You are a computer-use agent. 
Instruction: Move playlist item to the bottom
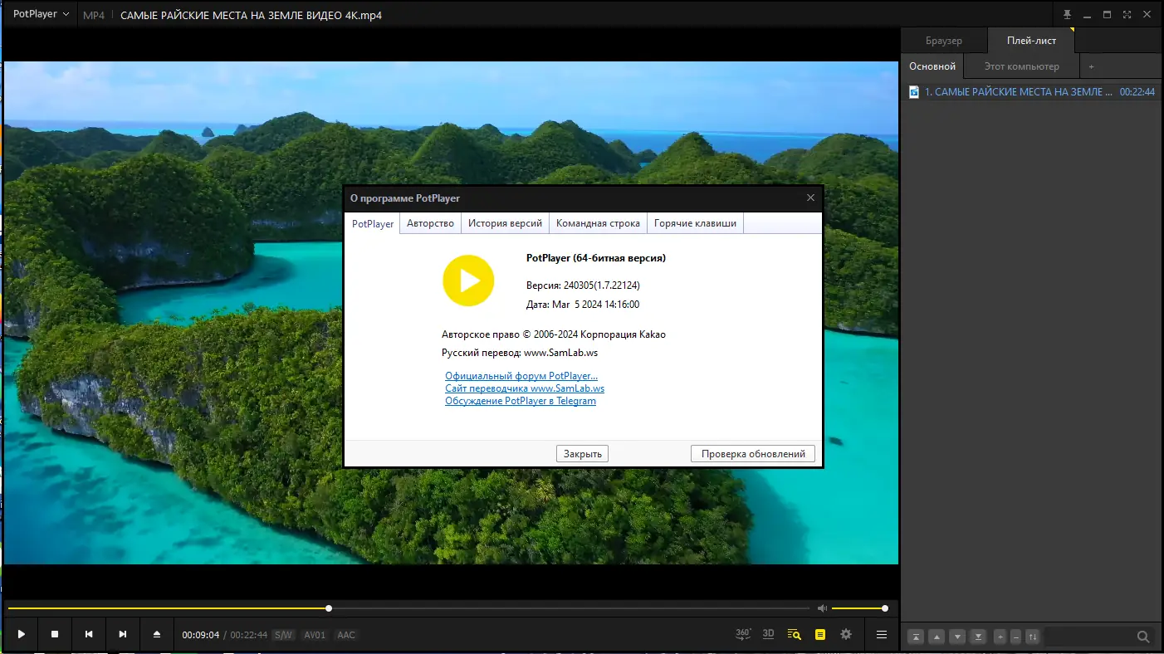click(978, 637)
